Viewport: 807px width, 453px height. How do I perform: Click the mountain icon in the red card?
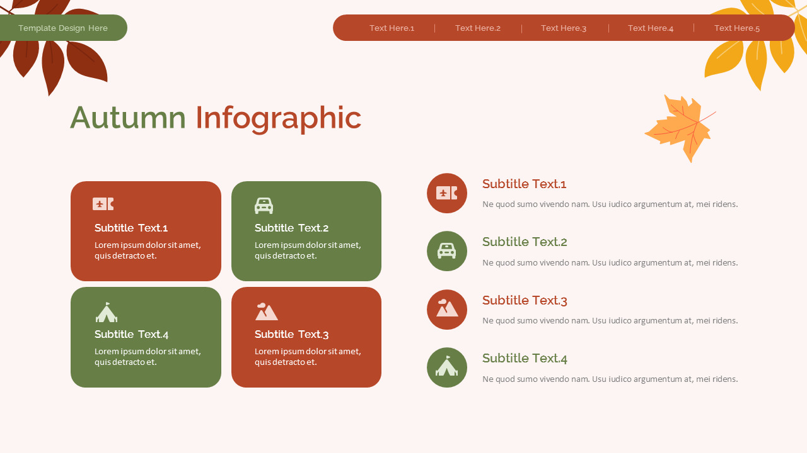[266, 311]
